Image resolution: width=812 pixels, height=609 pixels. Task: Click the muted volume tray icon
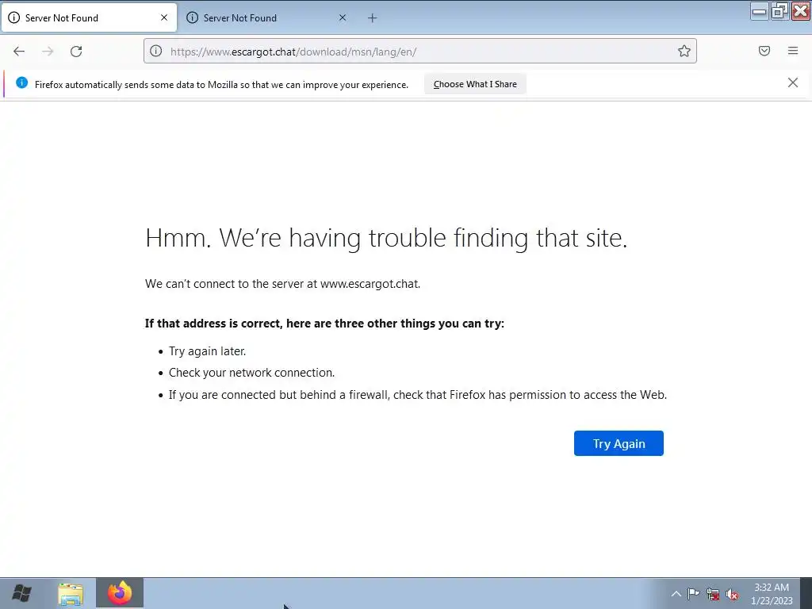tap(732, 595)
